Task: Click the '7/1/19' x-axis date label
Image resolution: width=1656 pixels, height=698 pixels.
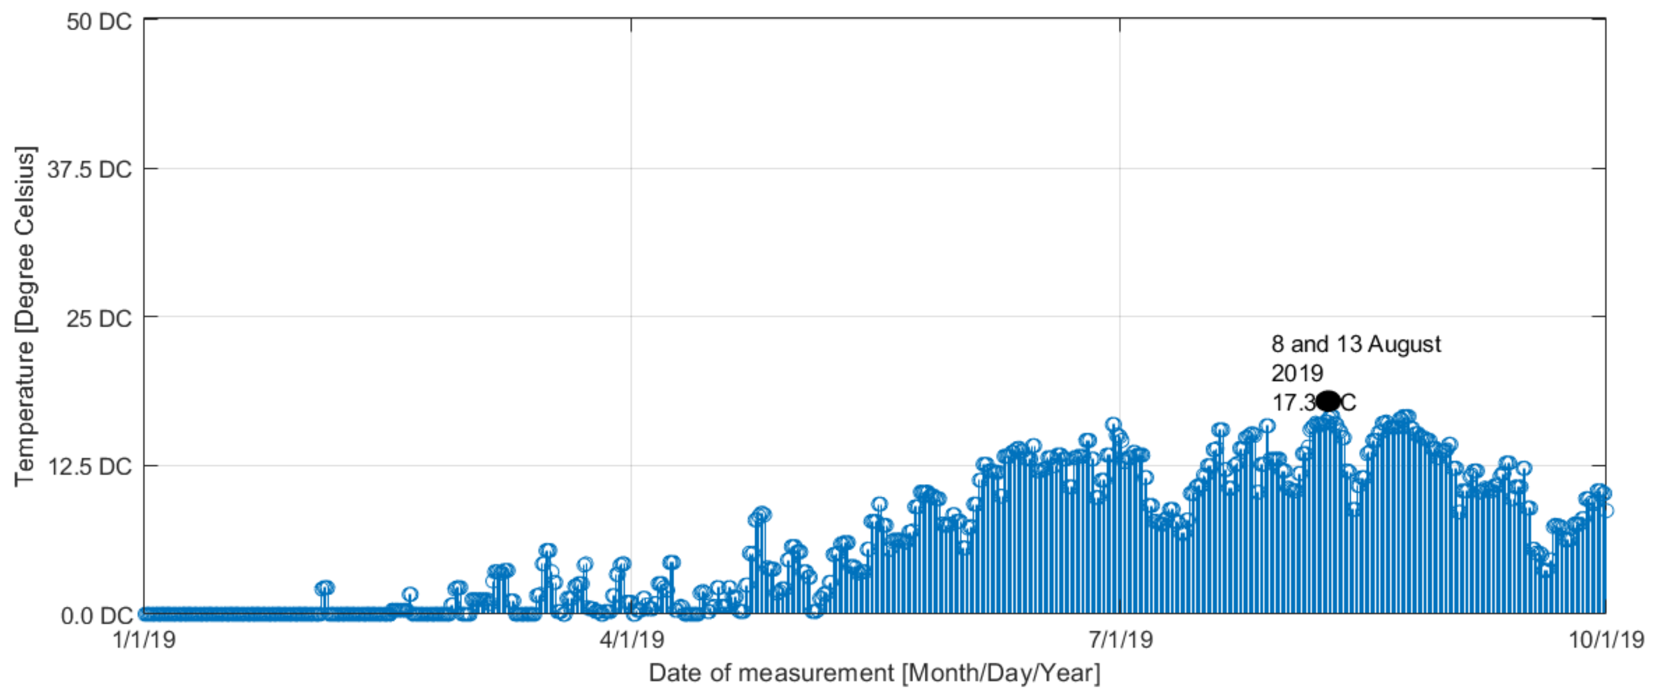Action: tap(1121, 640)
